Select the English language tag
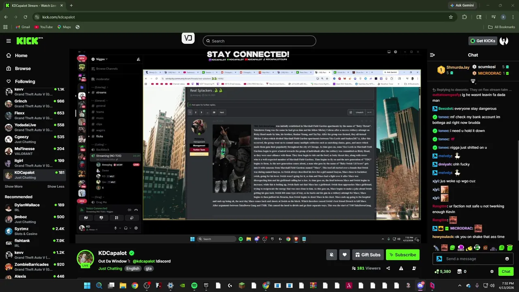The height and width of the screenshot is (292, 519). pos(133,268)
